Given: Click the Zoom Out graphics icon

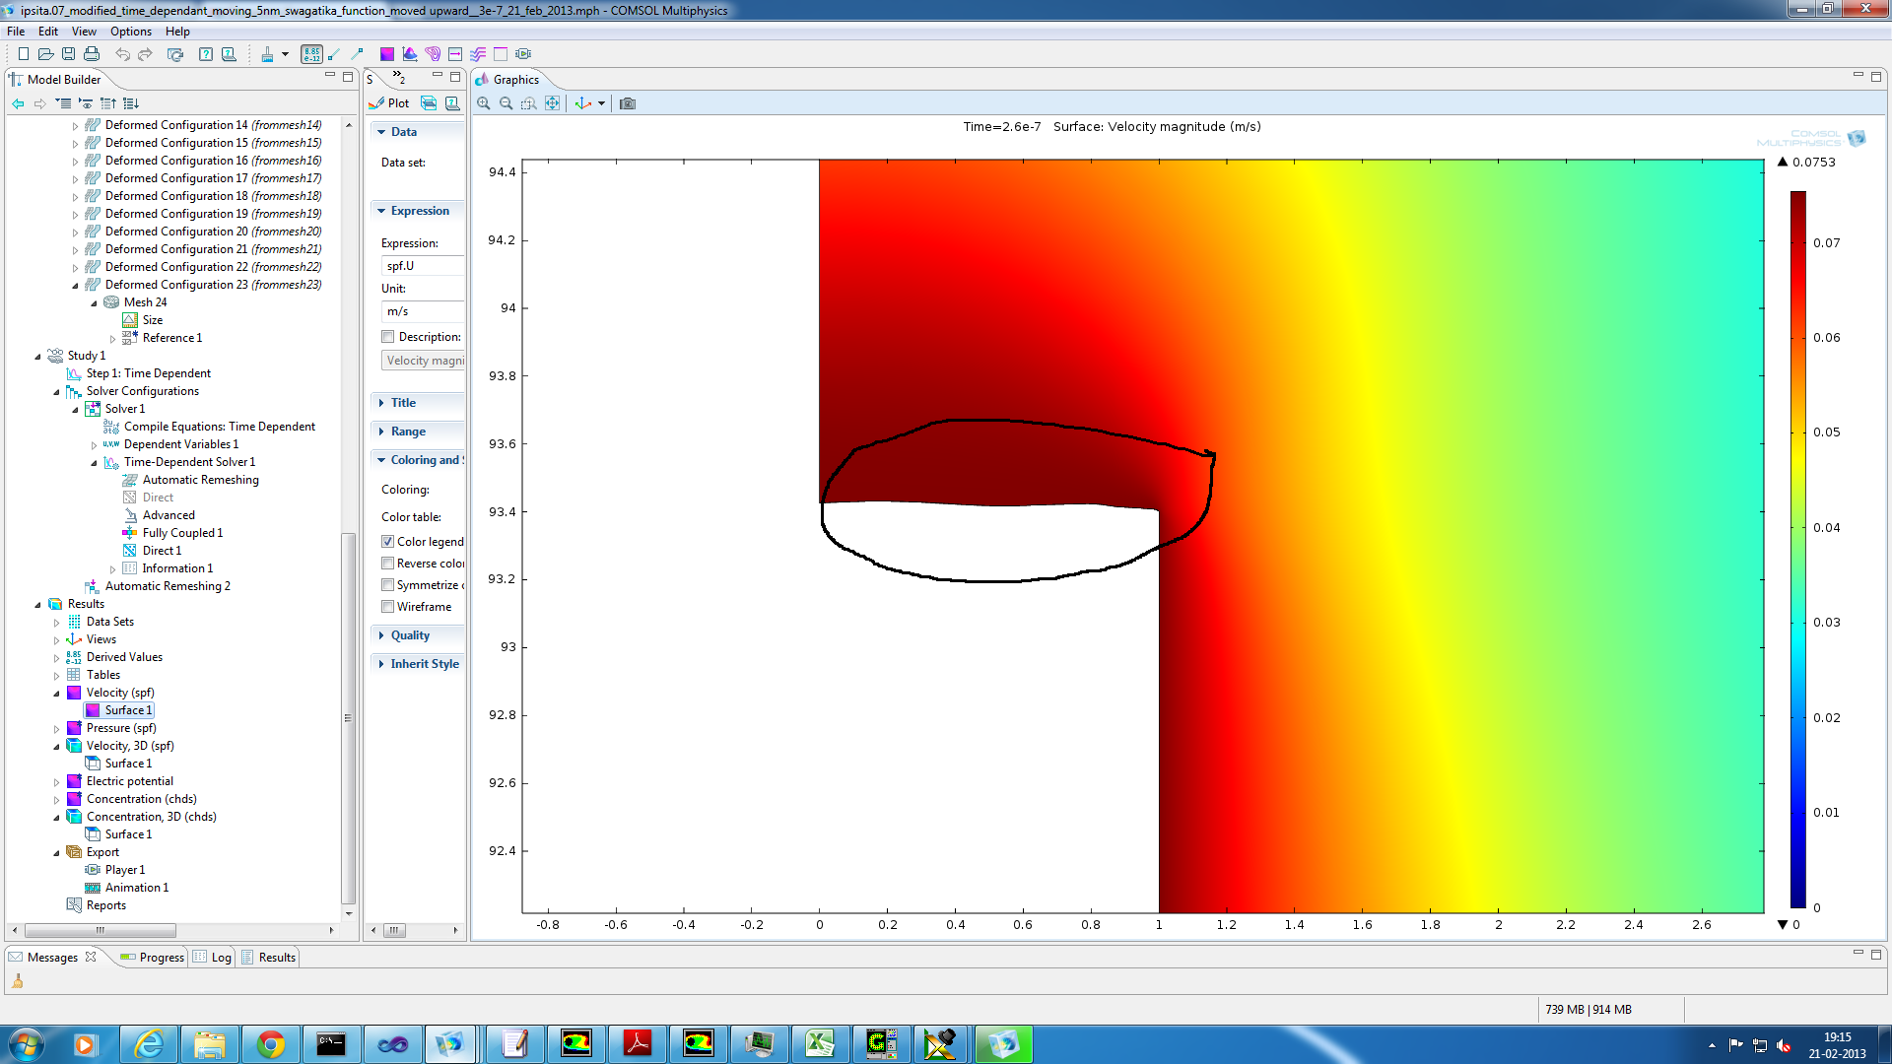Looking at the screenshot, I should pyautogui.click(x=506, y=103).
